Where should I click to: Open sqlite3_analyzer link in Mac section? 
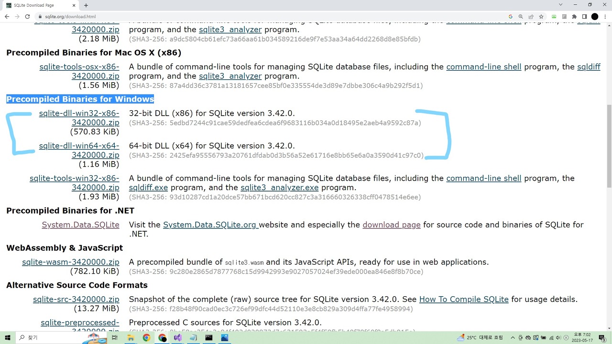230,76
